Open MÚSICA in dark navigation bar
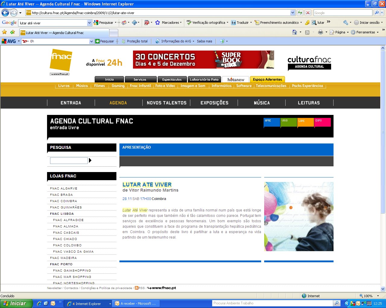This screenshot has width=386, height=308. [x=262, y=103]
